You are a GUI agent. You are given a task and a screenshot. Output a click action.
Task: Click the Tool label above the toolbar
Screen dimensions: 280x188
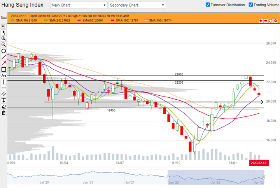pyautogui.click(x=3, y=18)
